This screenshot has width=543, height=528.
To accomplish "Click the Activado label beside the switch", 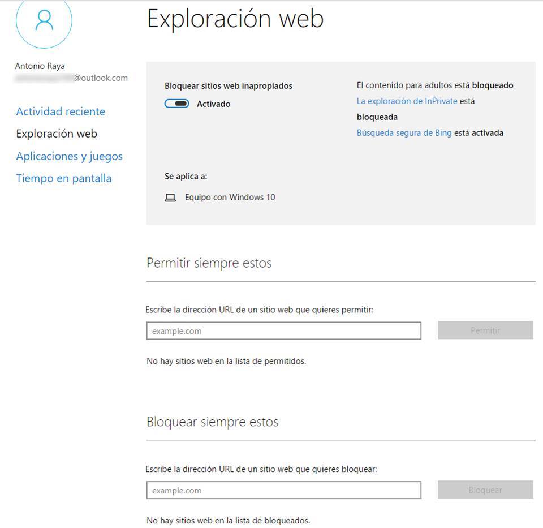I will [x=213, y=104].
